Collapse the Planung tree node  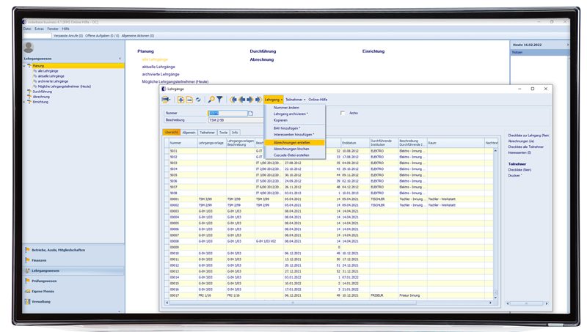[x=25, y=66]
